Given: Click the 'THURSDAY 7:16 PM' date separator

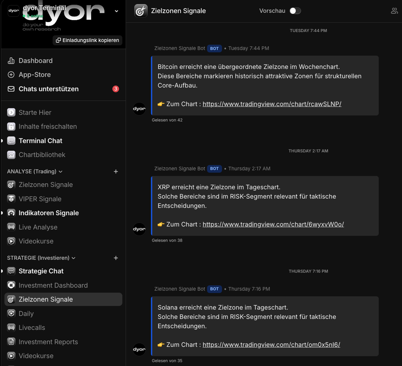Looking at the screenshot, I should point(308,271).
